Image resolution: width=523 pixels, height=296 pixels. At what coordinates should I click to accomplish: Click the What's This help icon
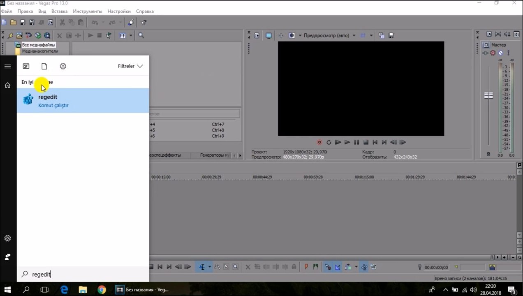(143, 22)
